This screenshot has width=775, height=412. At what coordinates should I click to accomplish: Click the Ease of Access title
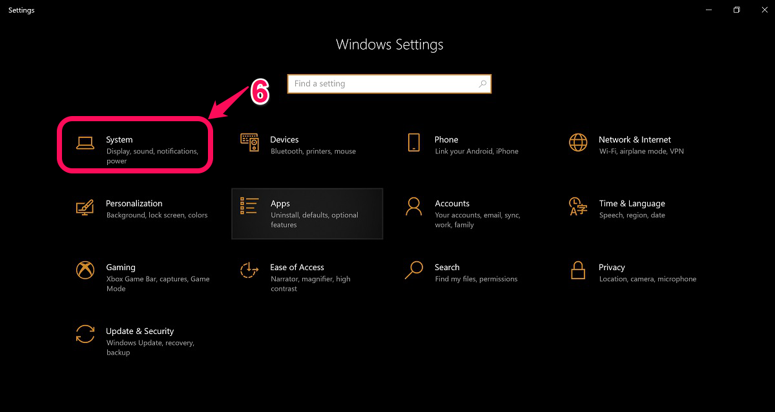point(297,267)
